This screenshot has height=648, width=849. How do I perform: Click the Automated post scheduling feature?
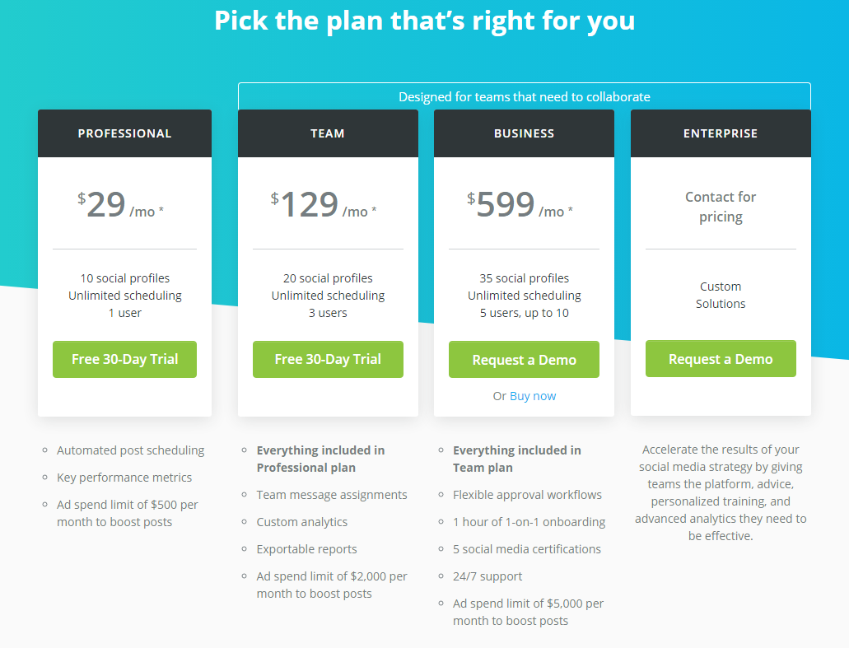pyautogui.click(x=130, y=450)
